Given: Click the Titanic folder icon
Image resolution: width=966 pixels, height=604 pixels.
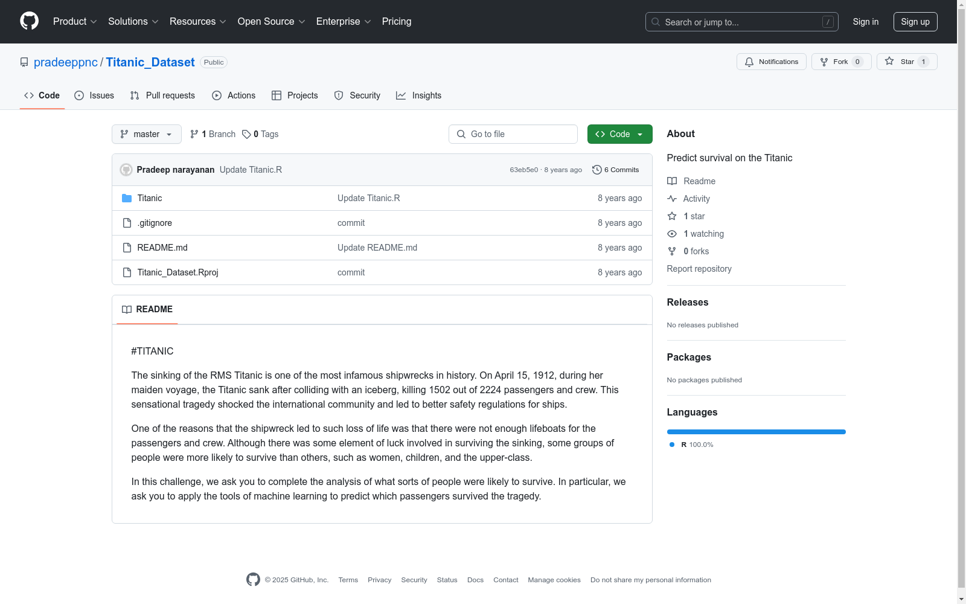Looking at the screenshot, I should pos(127,198).
